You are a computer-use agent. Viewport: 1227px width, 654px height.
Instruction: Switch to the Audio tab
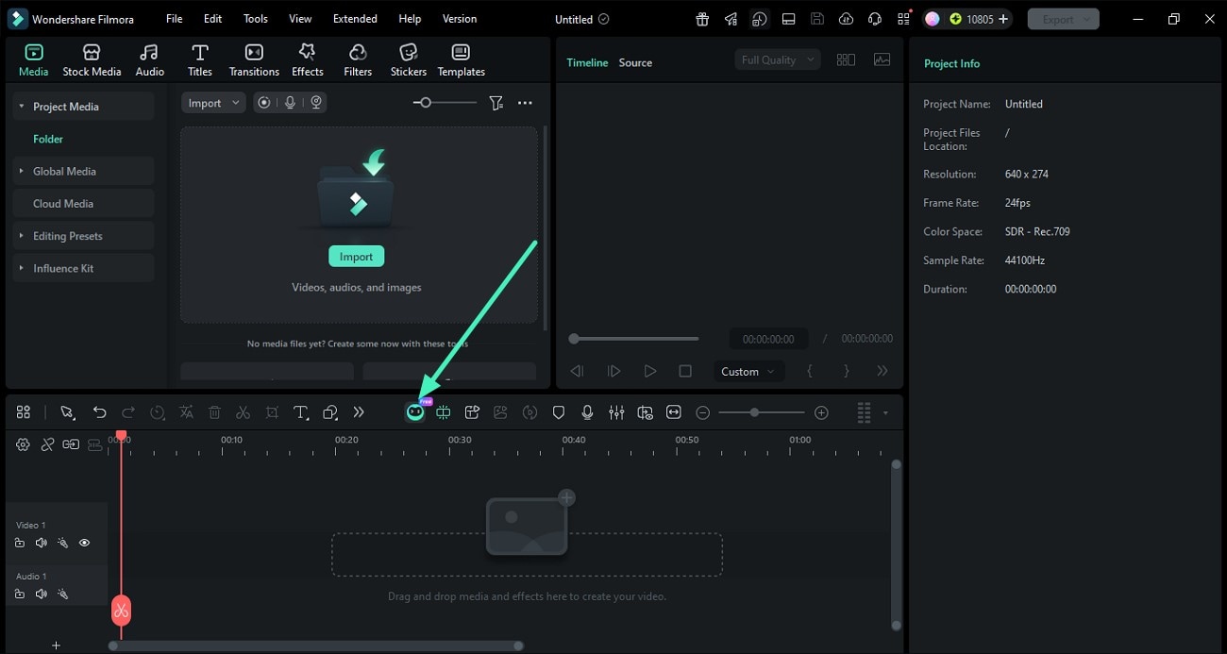click(149, 60)
